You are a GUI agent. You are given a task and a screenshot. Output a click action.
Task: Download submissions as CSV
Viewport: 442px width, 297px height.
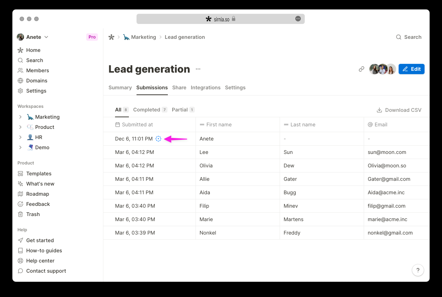click(399, 110)
